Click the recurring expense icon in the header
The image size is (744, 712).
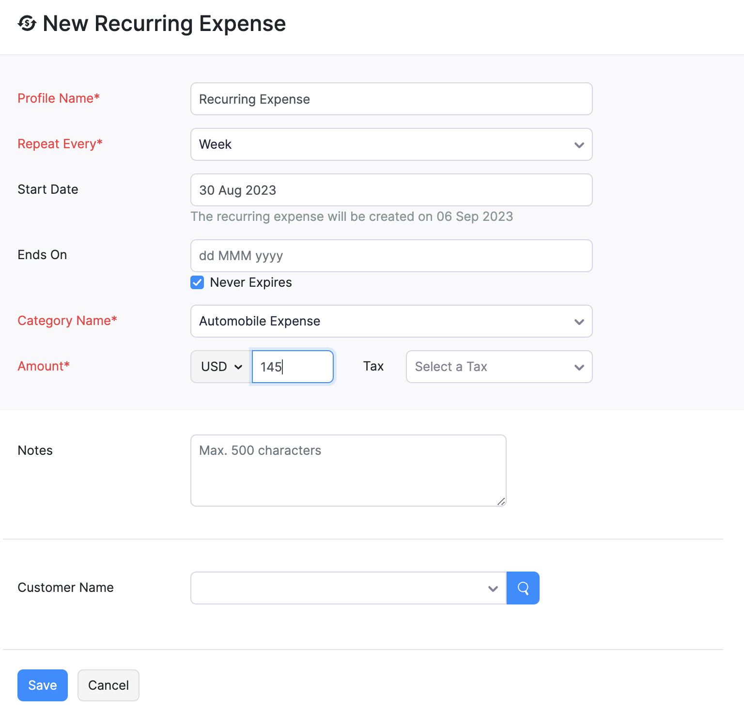click(27, 23)
